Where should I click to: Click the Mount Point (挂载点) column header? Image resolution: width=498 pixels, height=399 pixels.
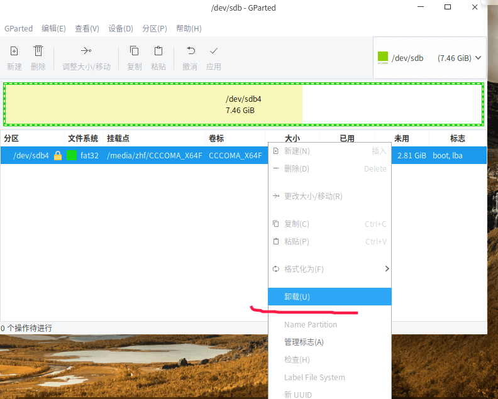click(x=118, y=138)
